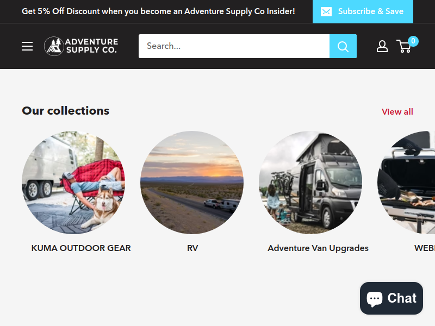Open the Chat widget
The image size is (435, 326).
391,298
